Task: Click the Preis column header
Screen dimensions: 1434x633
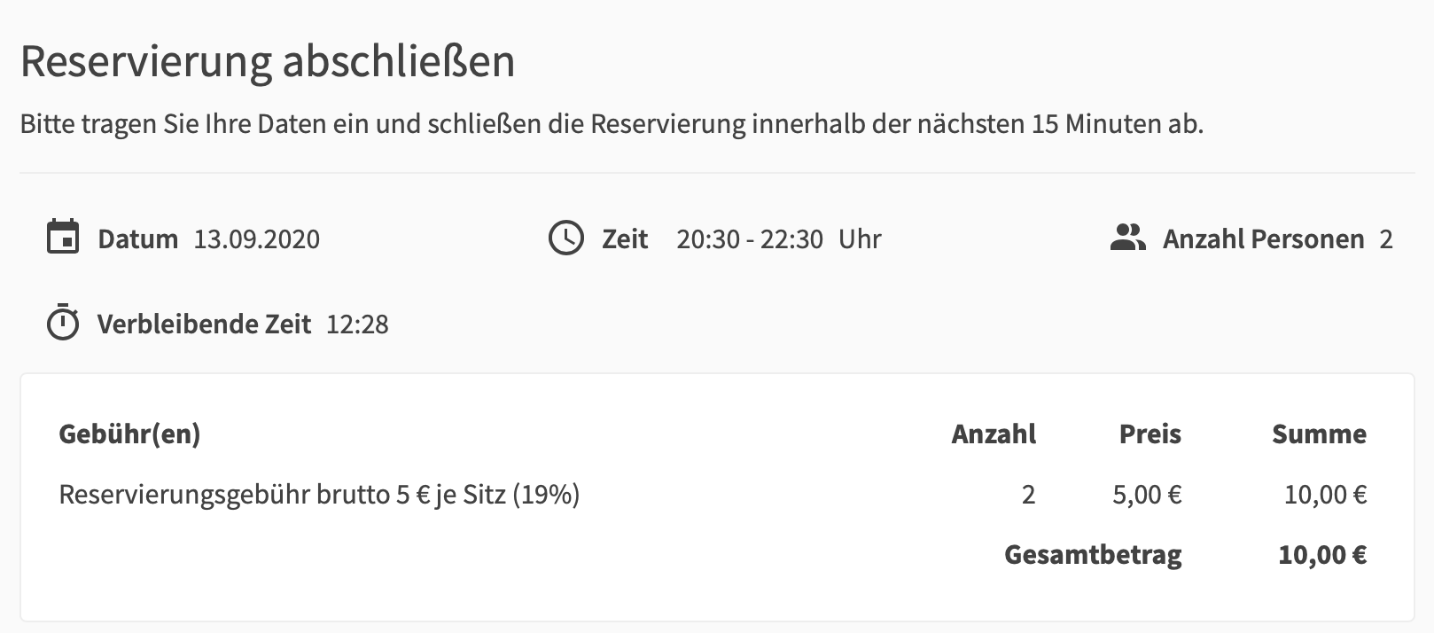Action: click(1150, 434)
